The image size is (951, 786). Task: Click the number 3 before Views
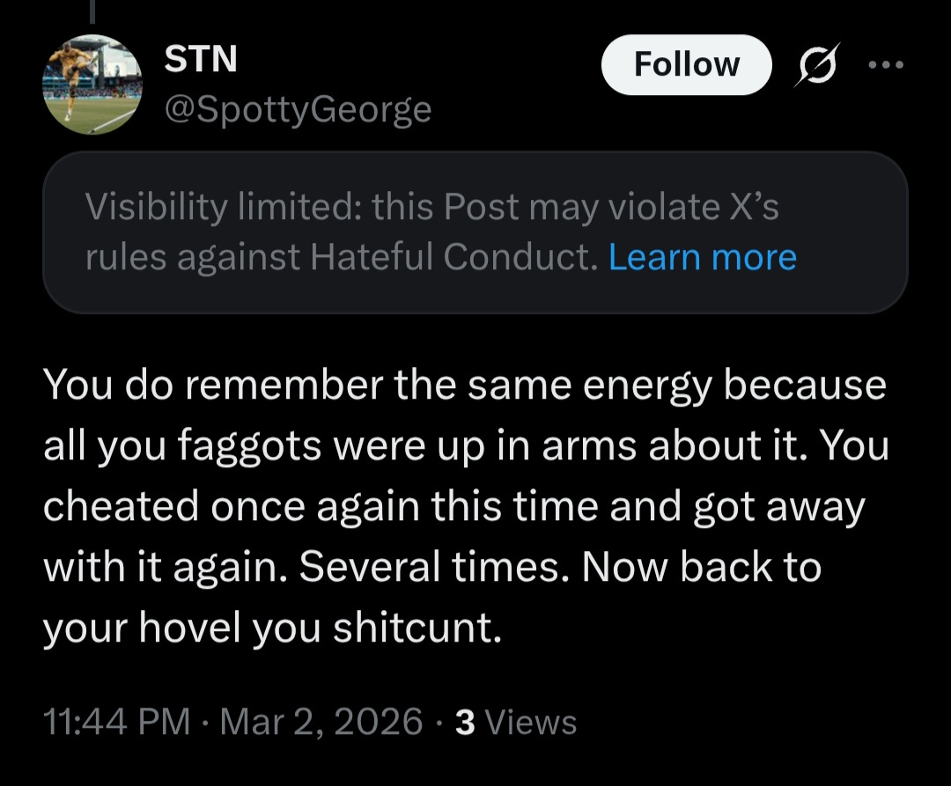[466, 722]
